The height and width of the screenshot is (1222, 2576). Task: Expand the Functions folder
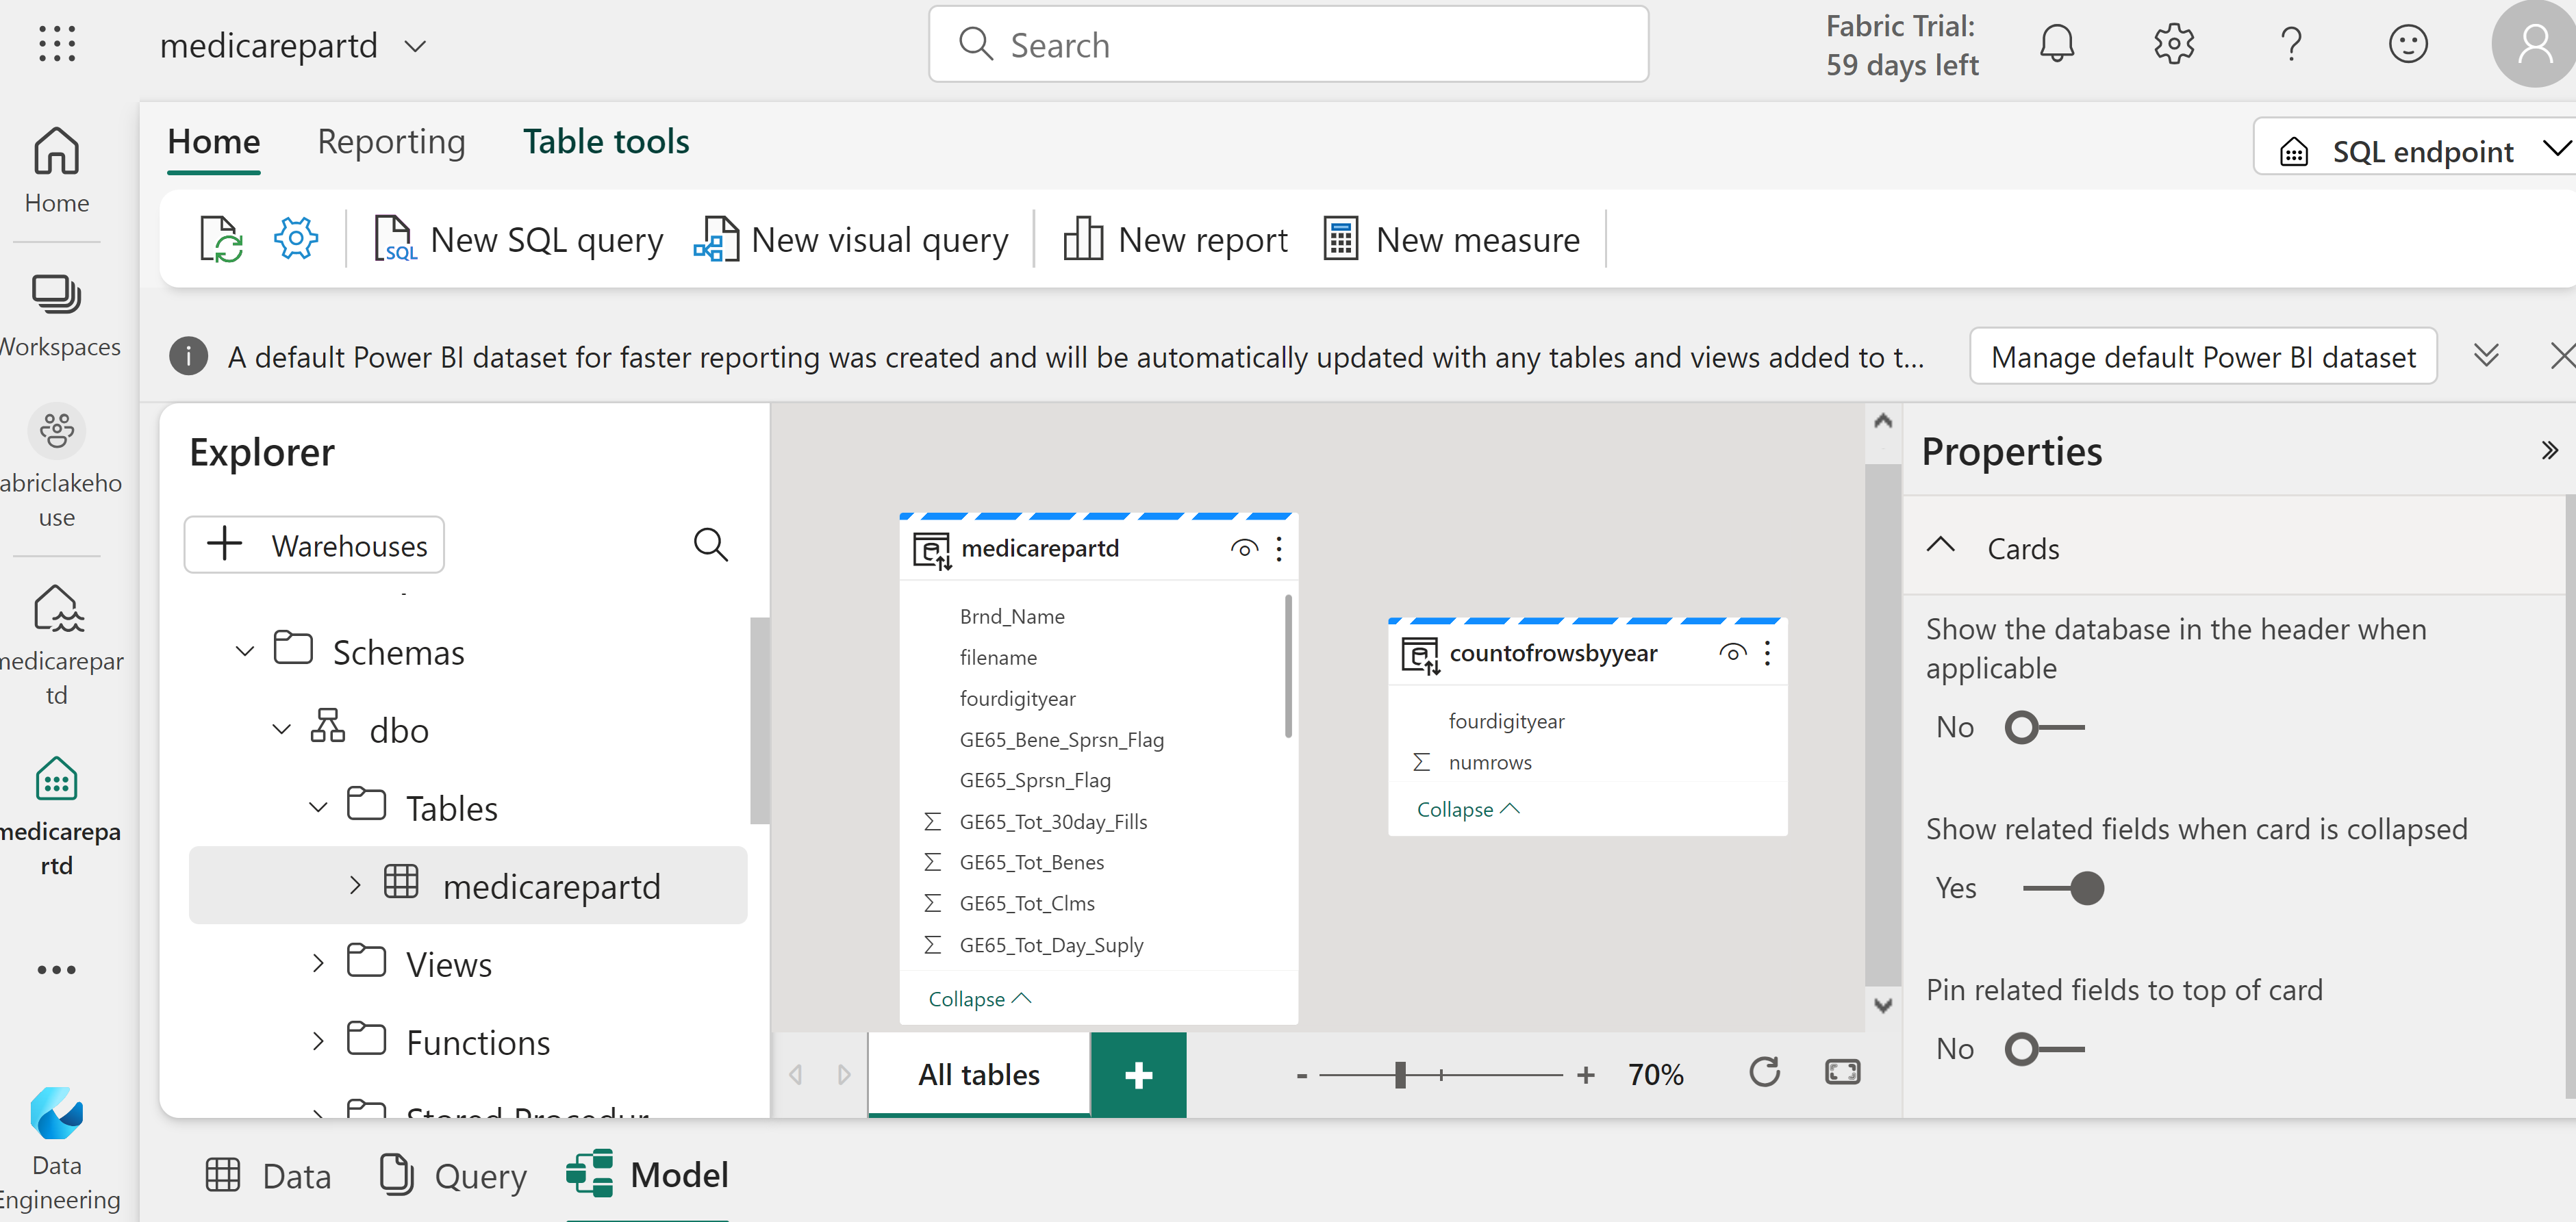point(318,1042)
